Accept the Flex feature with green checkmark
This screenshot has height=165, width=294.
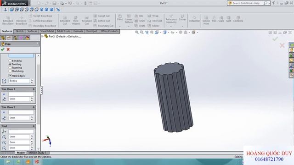coord(3,49)
